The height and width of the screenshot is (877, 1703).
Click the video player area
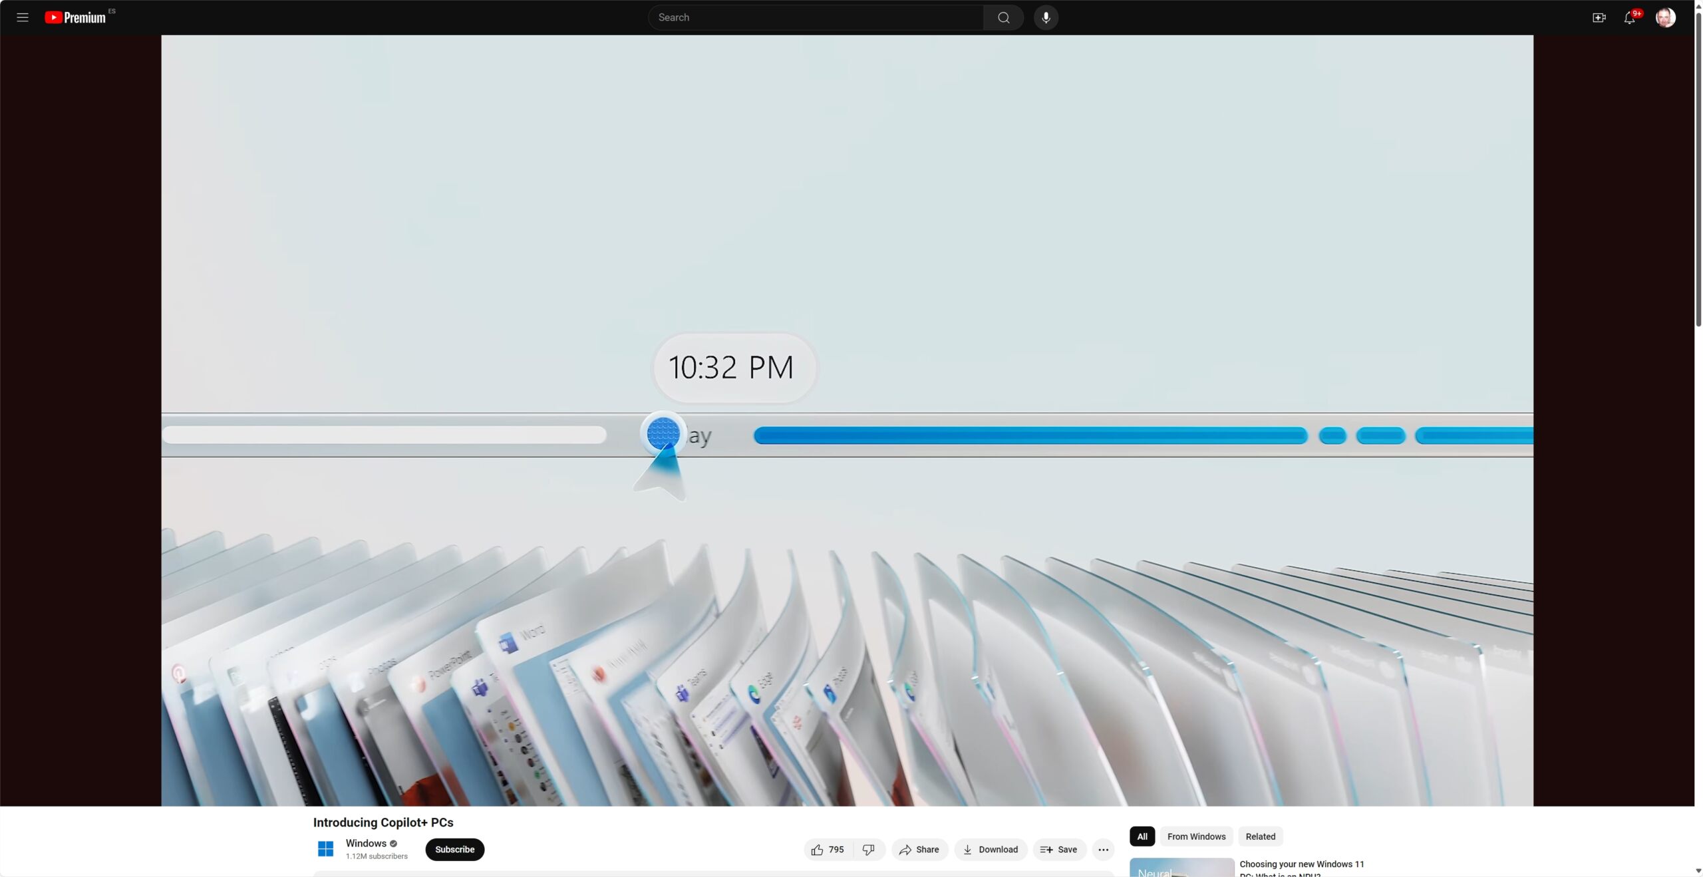click(x=847, y=420)
